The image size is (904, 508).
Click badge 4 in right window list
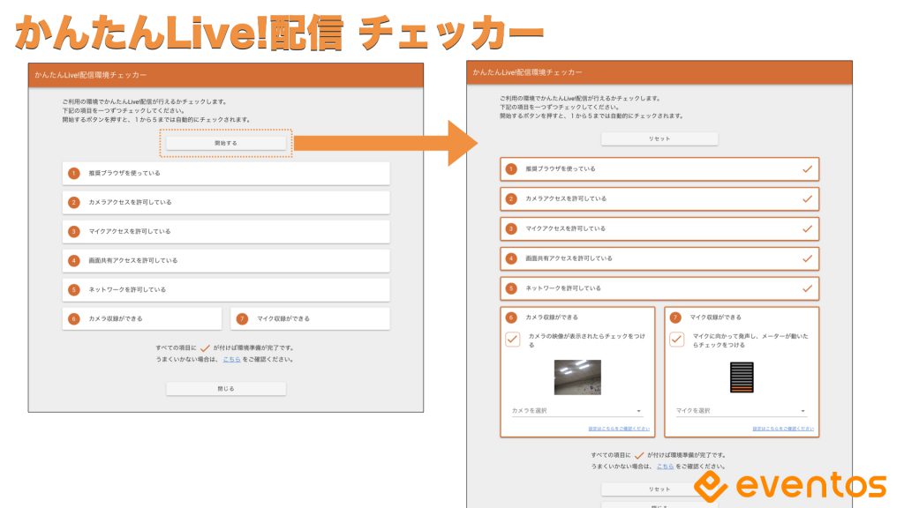coord(511,258)
